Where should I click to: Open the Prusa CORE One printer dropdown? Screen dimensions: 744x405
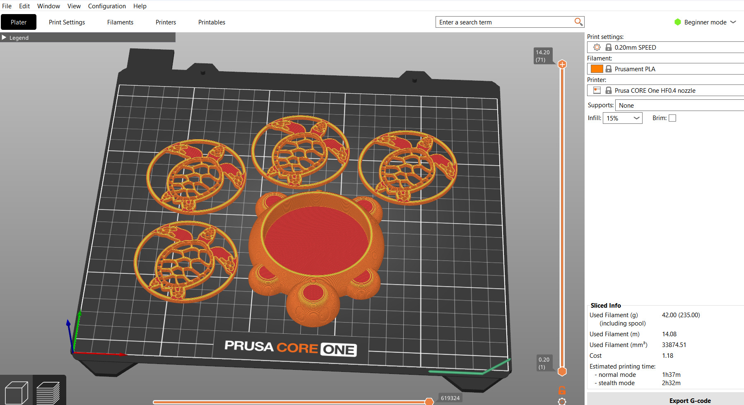tap(666, 90)
